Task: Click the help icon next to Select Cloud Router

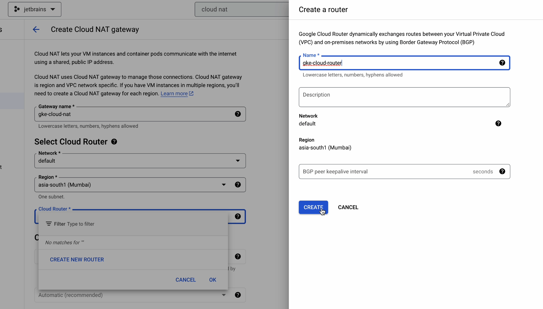Action: pyautogui.click(x=114, y=141)
